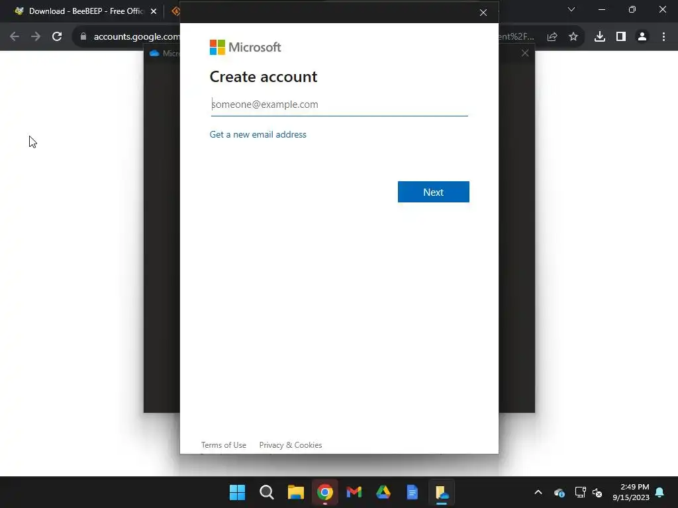Toggle Chrome side panel
The height and width of the screenshot is (508, 678).
(x=621, y=37)
